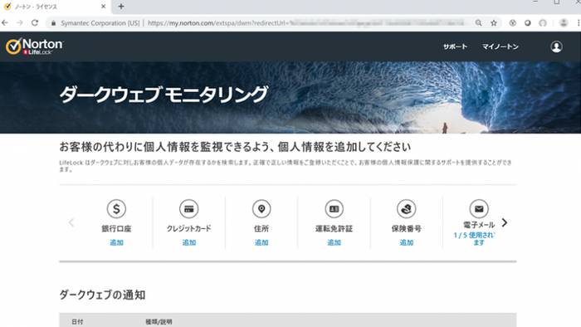The height and width of the screenshot is (327, 581).
Task: Click the driver's license icon
Action: 334,209
